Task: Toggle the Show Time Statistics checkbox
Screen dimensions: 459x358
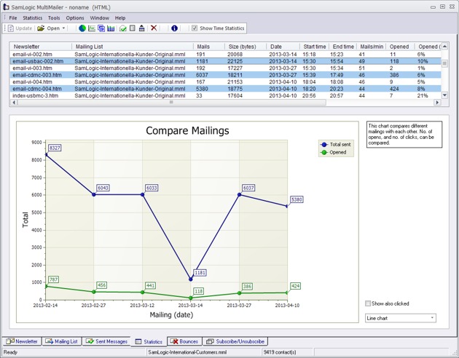Action: [x=195, y=28]
